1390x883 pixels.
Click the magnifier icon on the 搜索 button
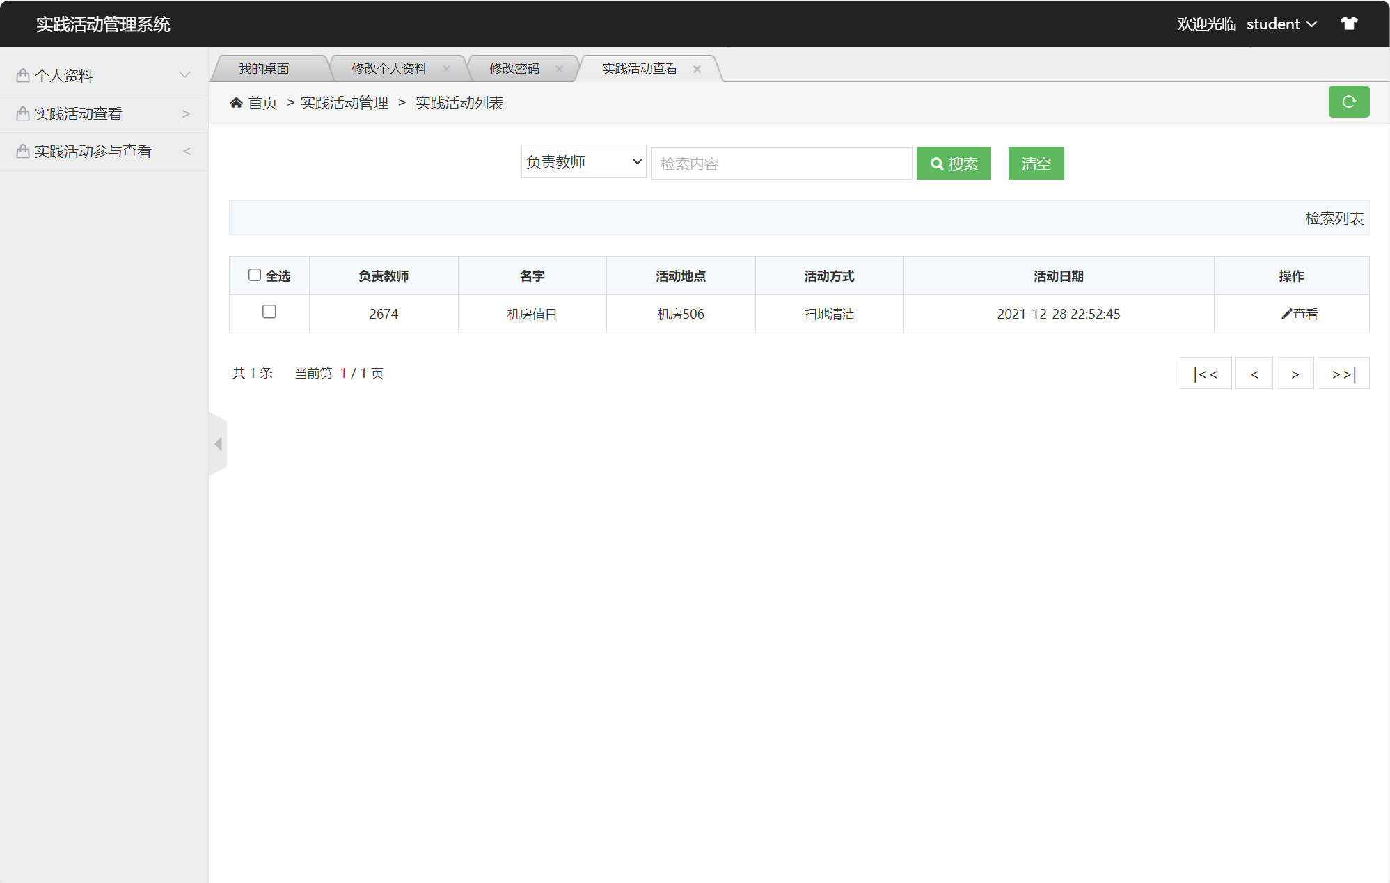(938, 163)
